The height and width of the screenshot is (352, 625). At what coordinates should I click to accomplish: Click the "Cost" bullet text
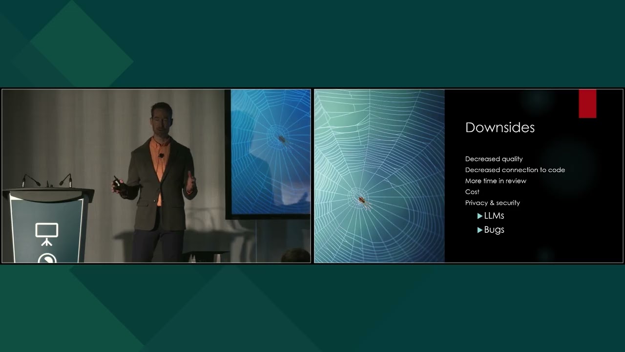point(472,192)
